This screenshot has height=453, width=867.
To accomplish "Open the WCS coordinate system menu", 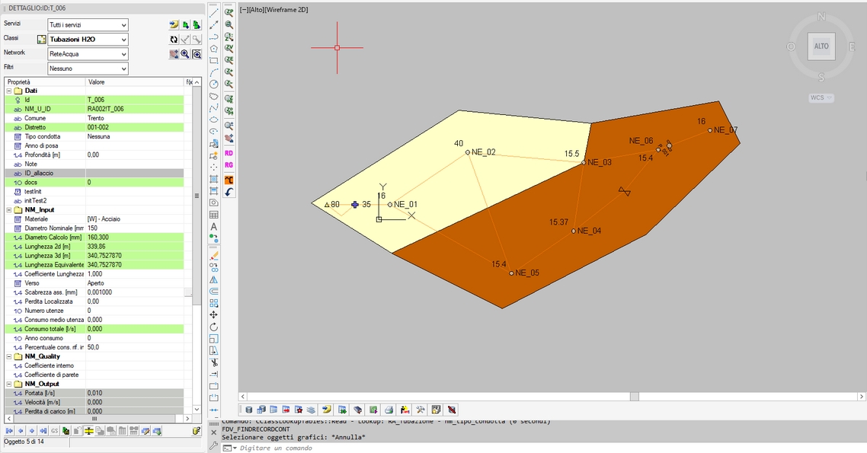I will [821, 98].
